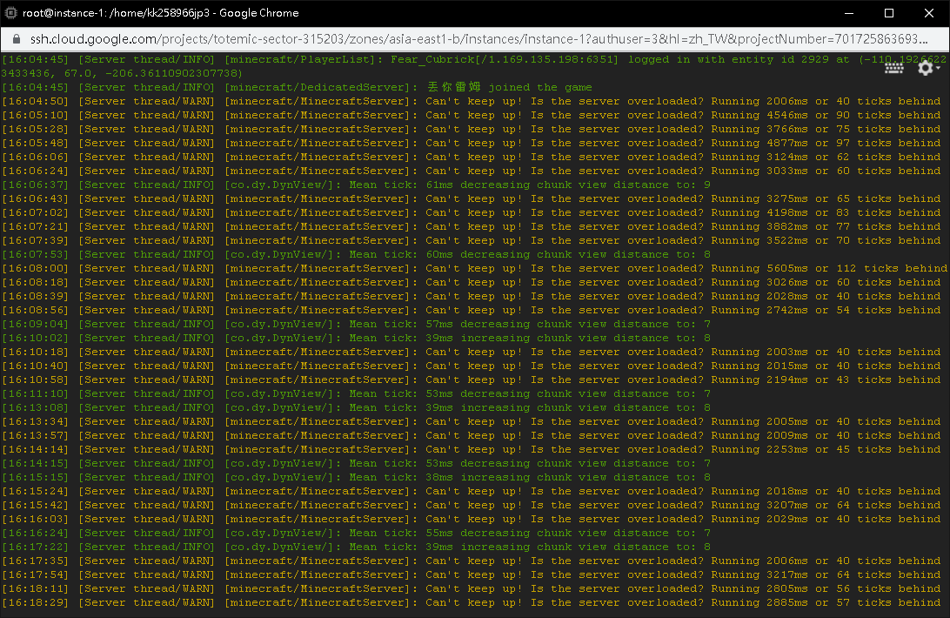Click the 'Mean tick: 60ms' DynView line

tap(357, 255)
